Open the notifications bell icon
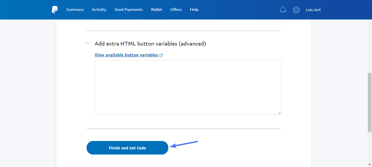 (283, 10)
